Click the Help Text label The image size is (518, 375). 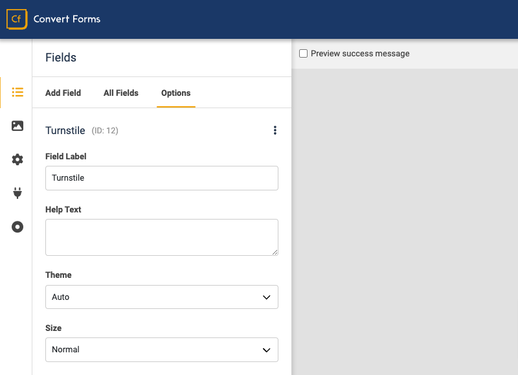tap(63, 209)
